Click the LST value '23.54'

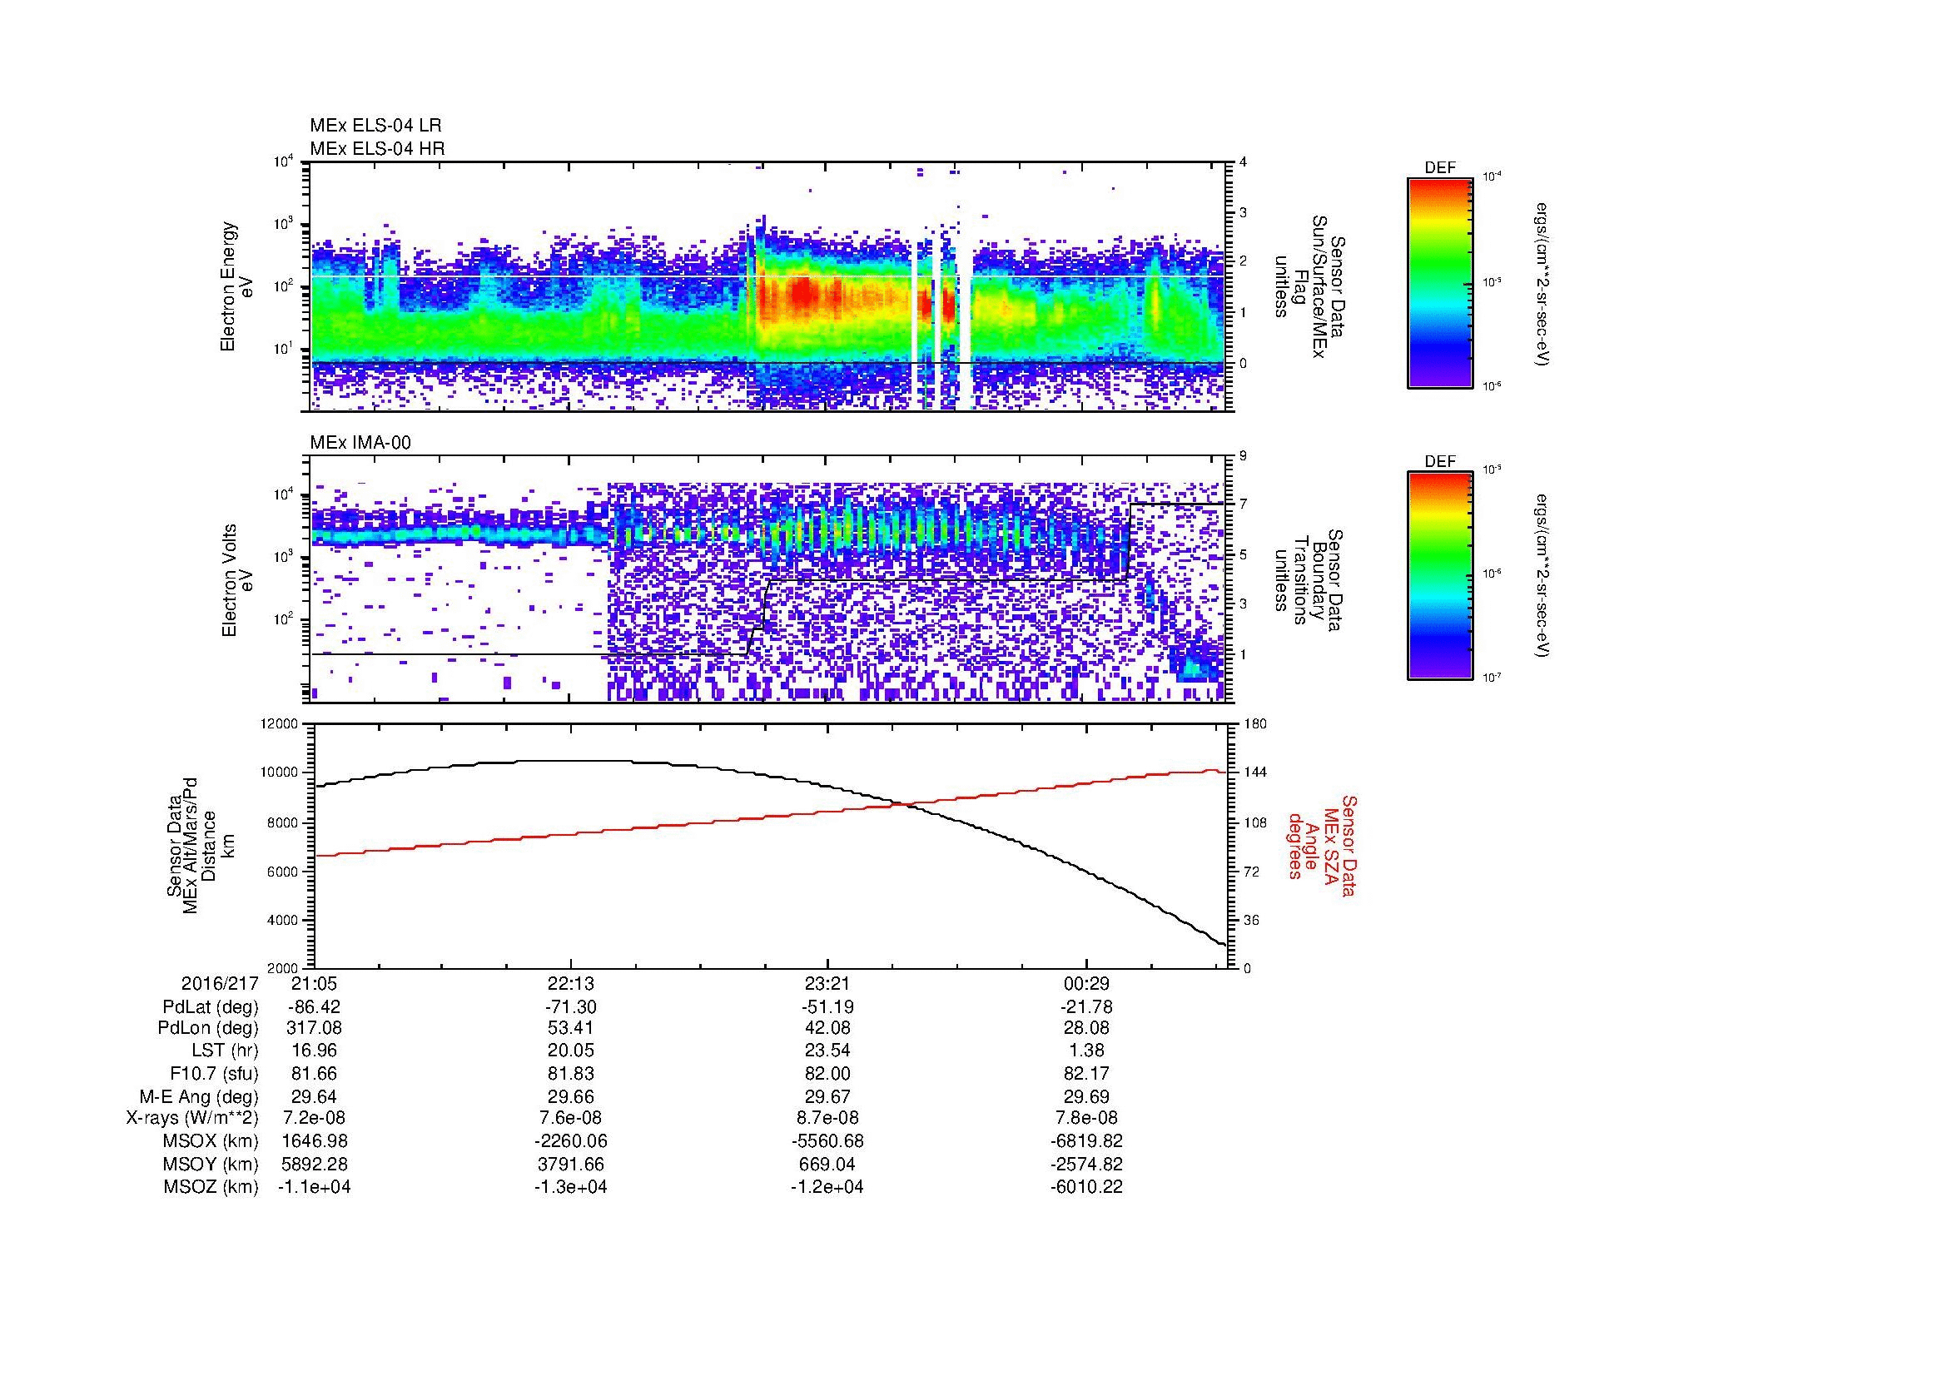click(827, 1051)
